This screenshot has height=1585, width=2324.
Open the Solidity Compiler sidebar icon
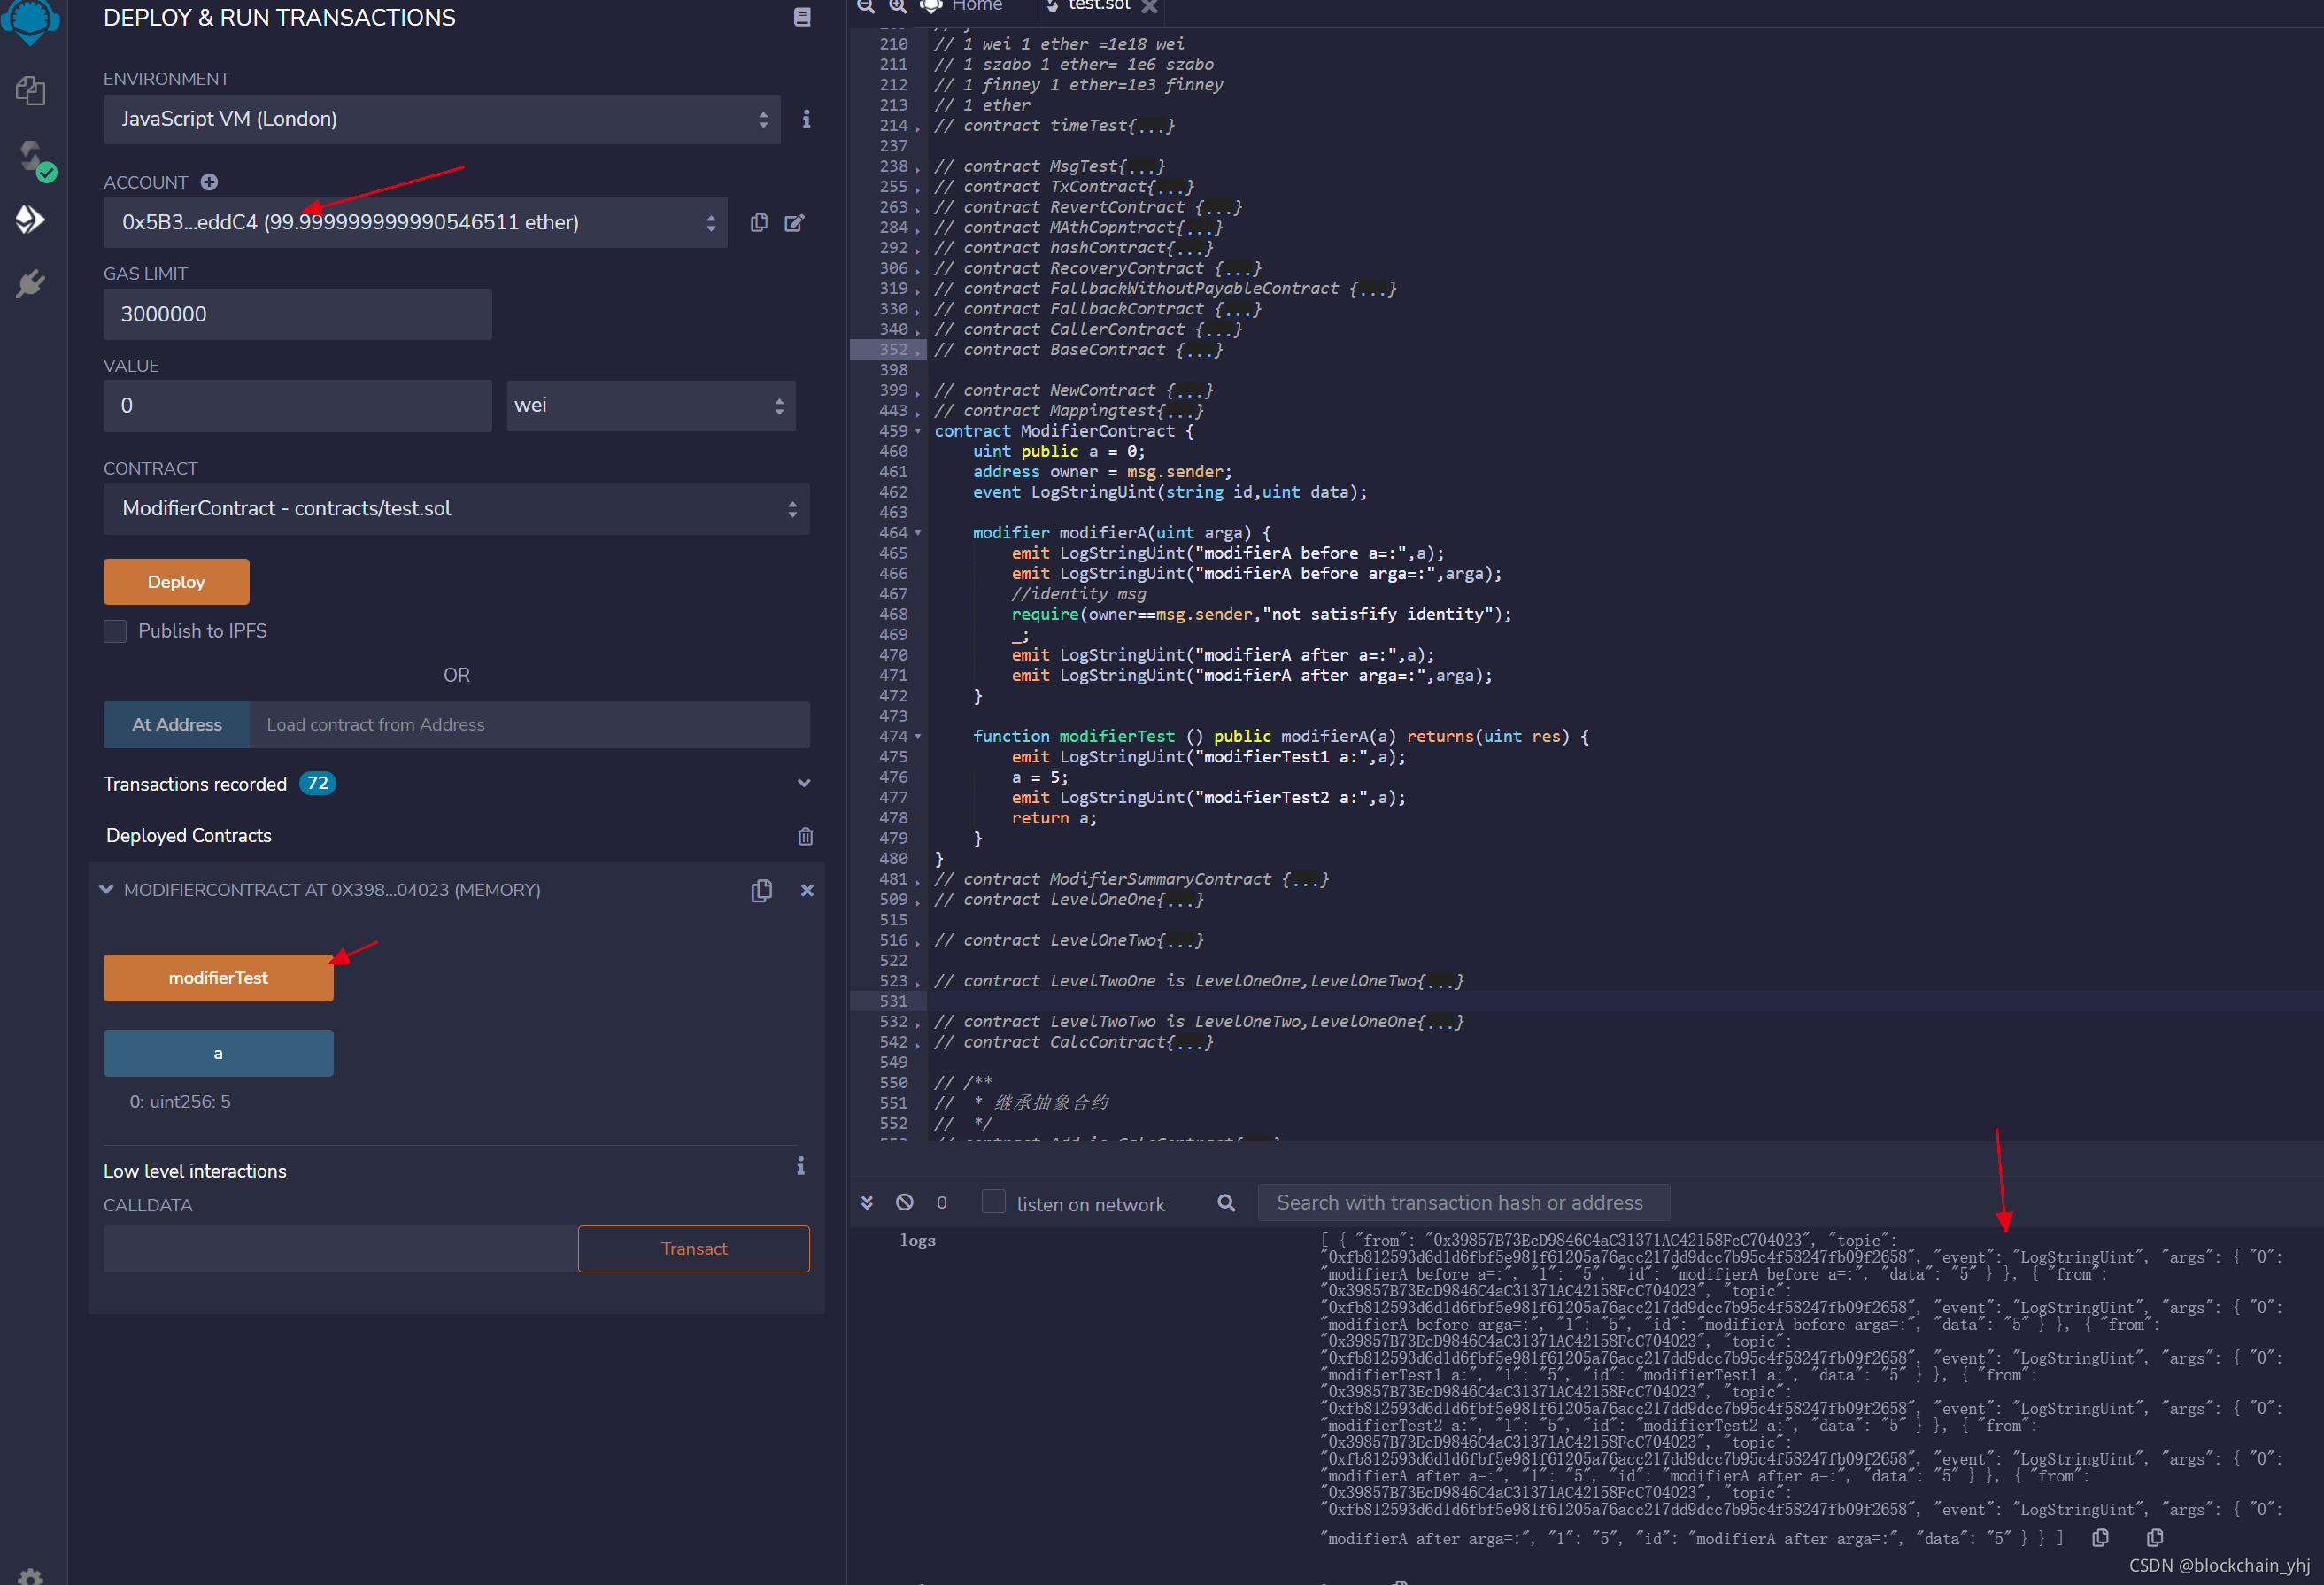32,157
